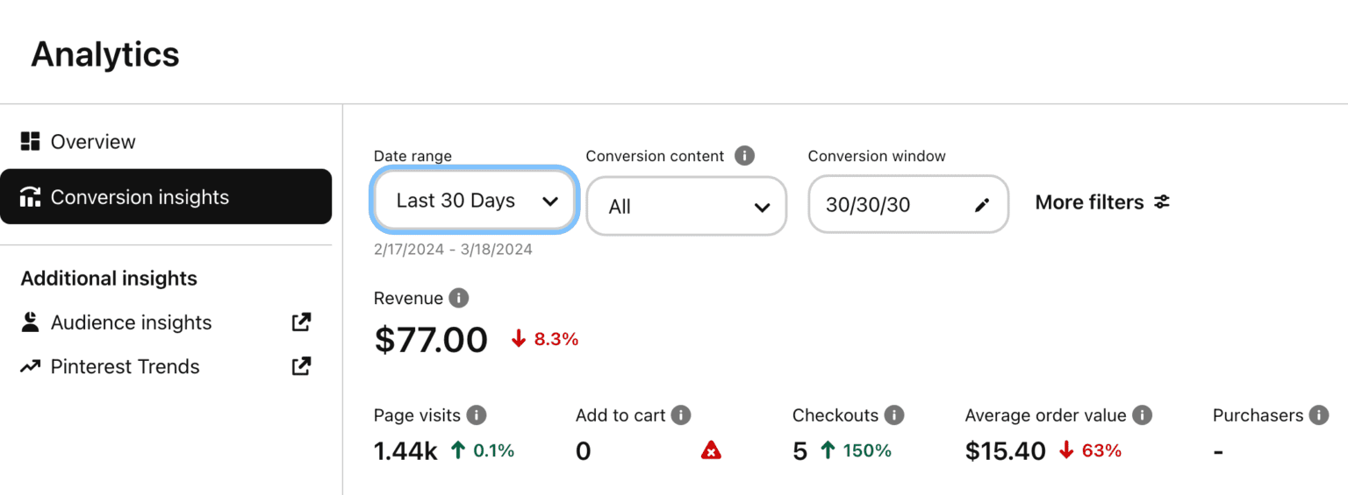The image size is (1348, 495).
Task: Click the Conversion content info icon
Action: point(744,156)
